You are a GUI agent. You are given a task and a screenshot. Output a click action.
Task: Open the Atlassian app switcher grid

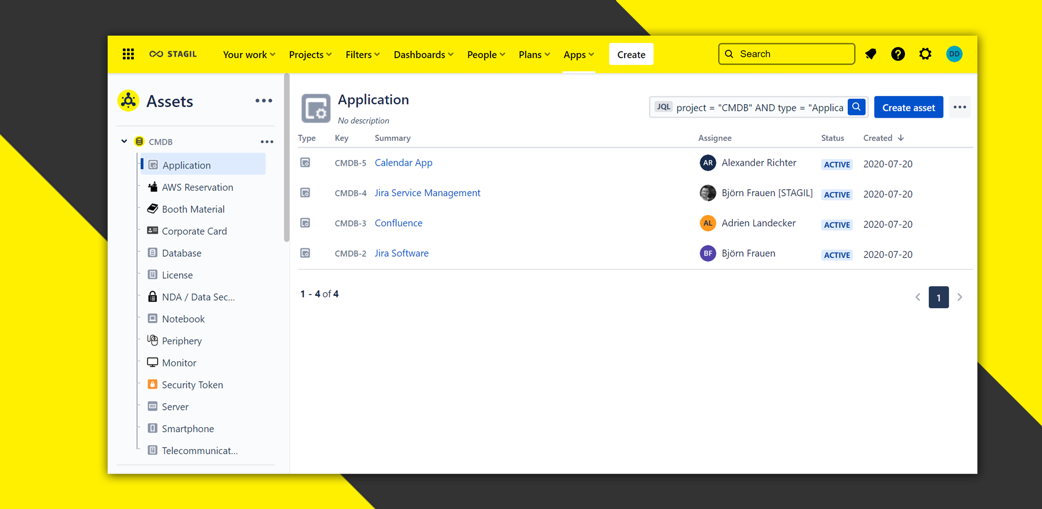click(128, 54)
